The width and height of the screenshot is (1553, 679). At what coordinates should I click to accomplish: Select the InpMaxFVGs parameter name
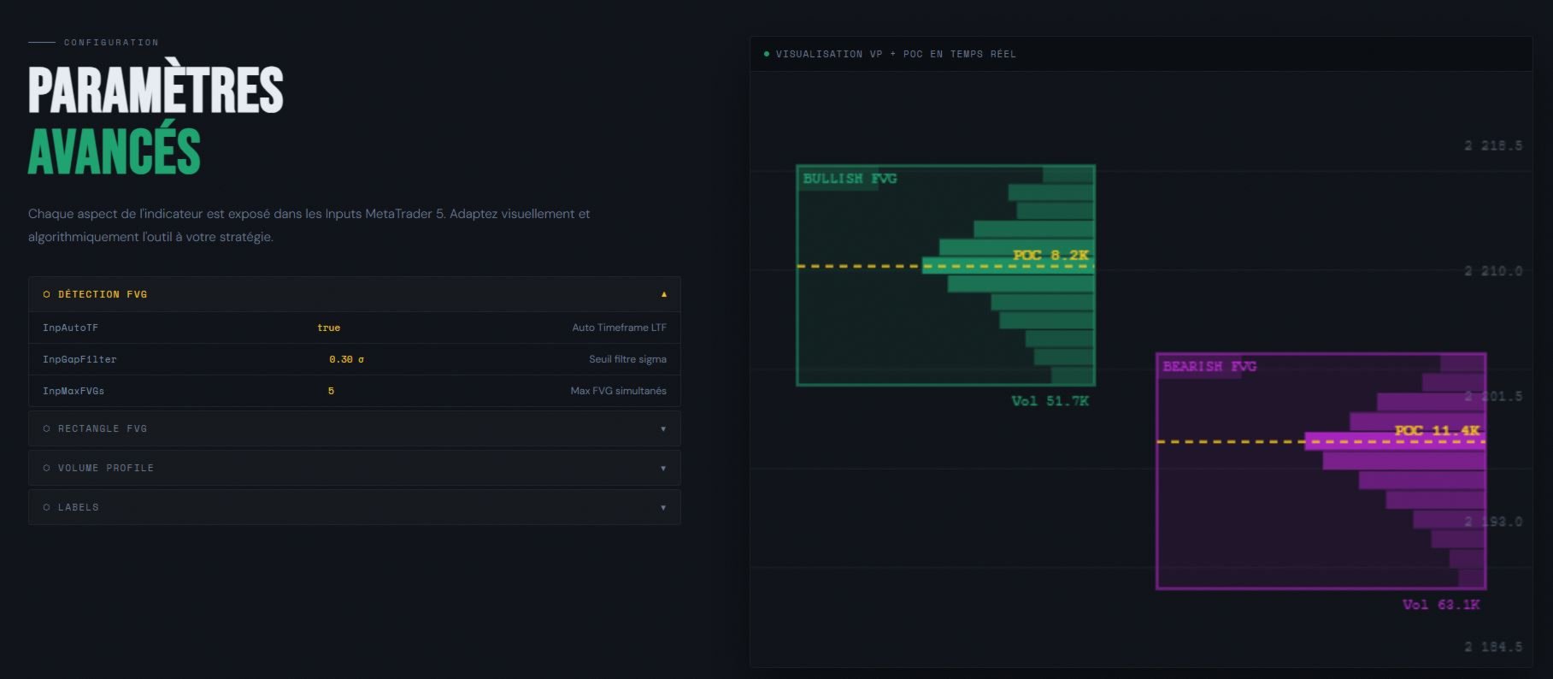(74, 391)
